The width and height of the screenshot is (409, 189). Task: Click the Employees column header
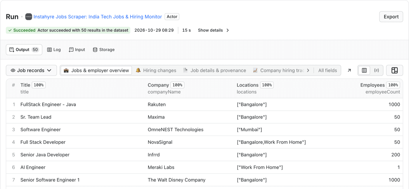coord(372,85)
